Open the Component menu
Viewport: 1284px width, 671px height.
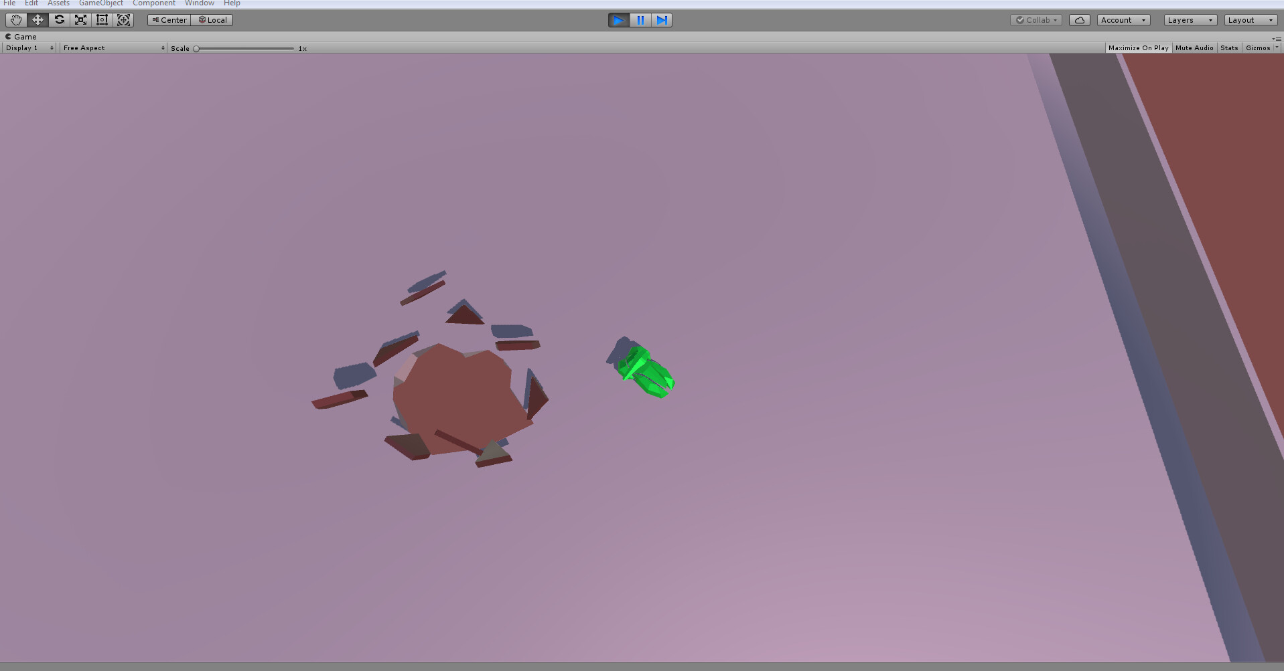154,3
